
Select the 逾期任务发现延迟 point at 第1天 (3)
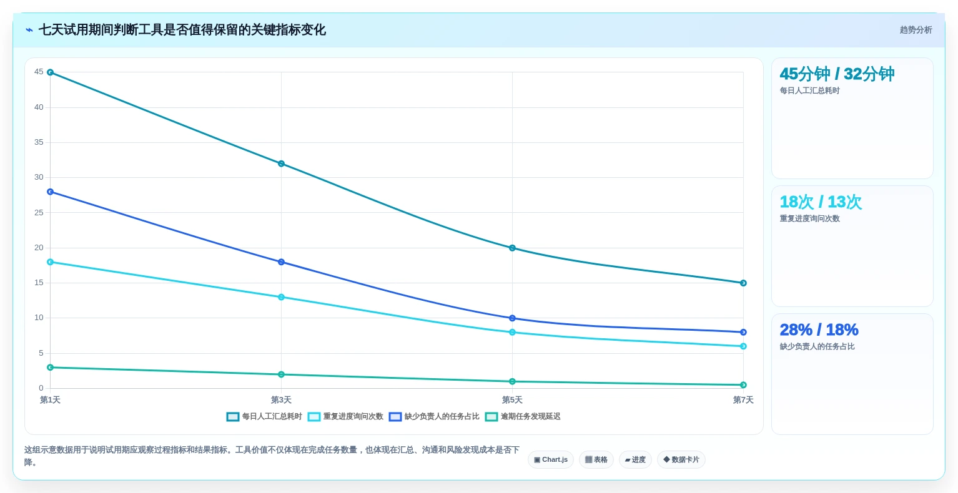[50, 368]
